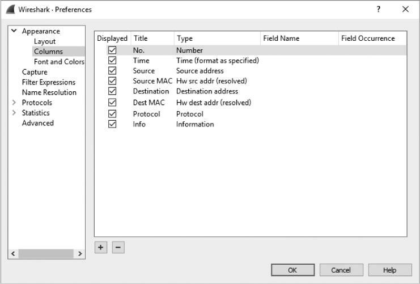Viewport: 420px width, 284px height.
Task: Go to Name Resolution settings
Action: pos(49,92)
